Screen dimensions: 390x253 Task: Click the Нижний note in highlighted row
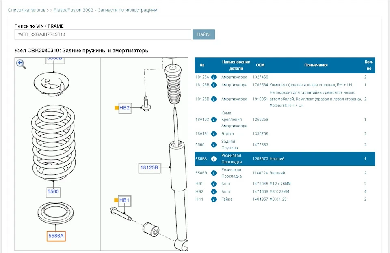point(277,159)
